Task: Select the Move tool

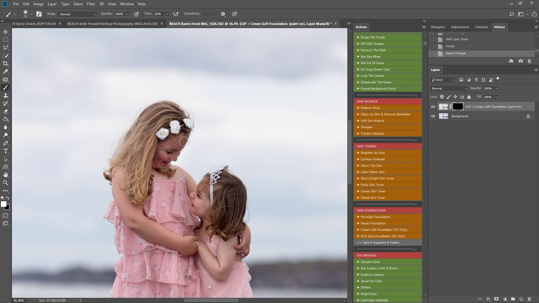Action: pyautogui.click(x=5, y=32)
